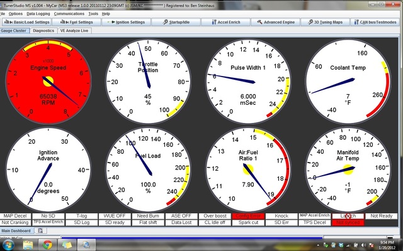
Task: Click the Over boost indicator
Action: (215, 216)
